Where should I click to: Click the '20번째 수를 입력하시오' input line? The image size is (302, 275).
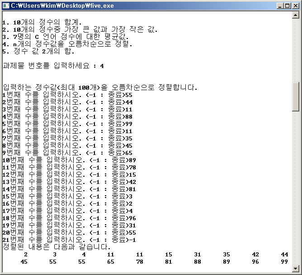pyautogui.click(x=69, y=233)
